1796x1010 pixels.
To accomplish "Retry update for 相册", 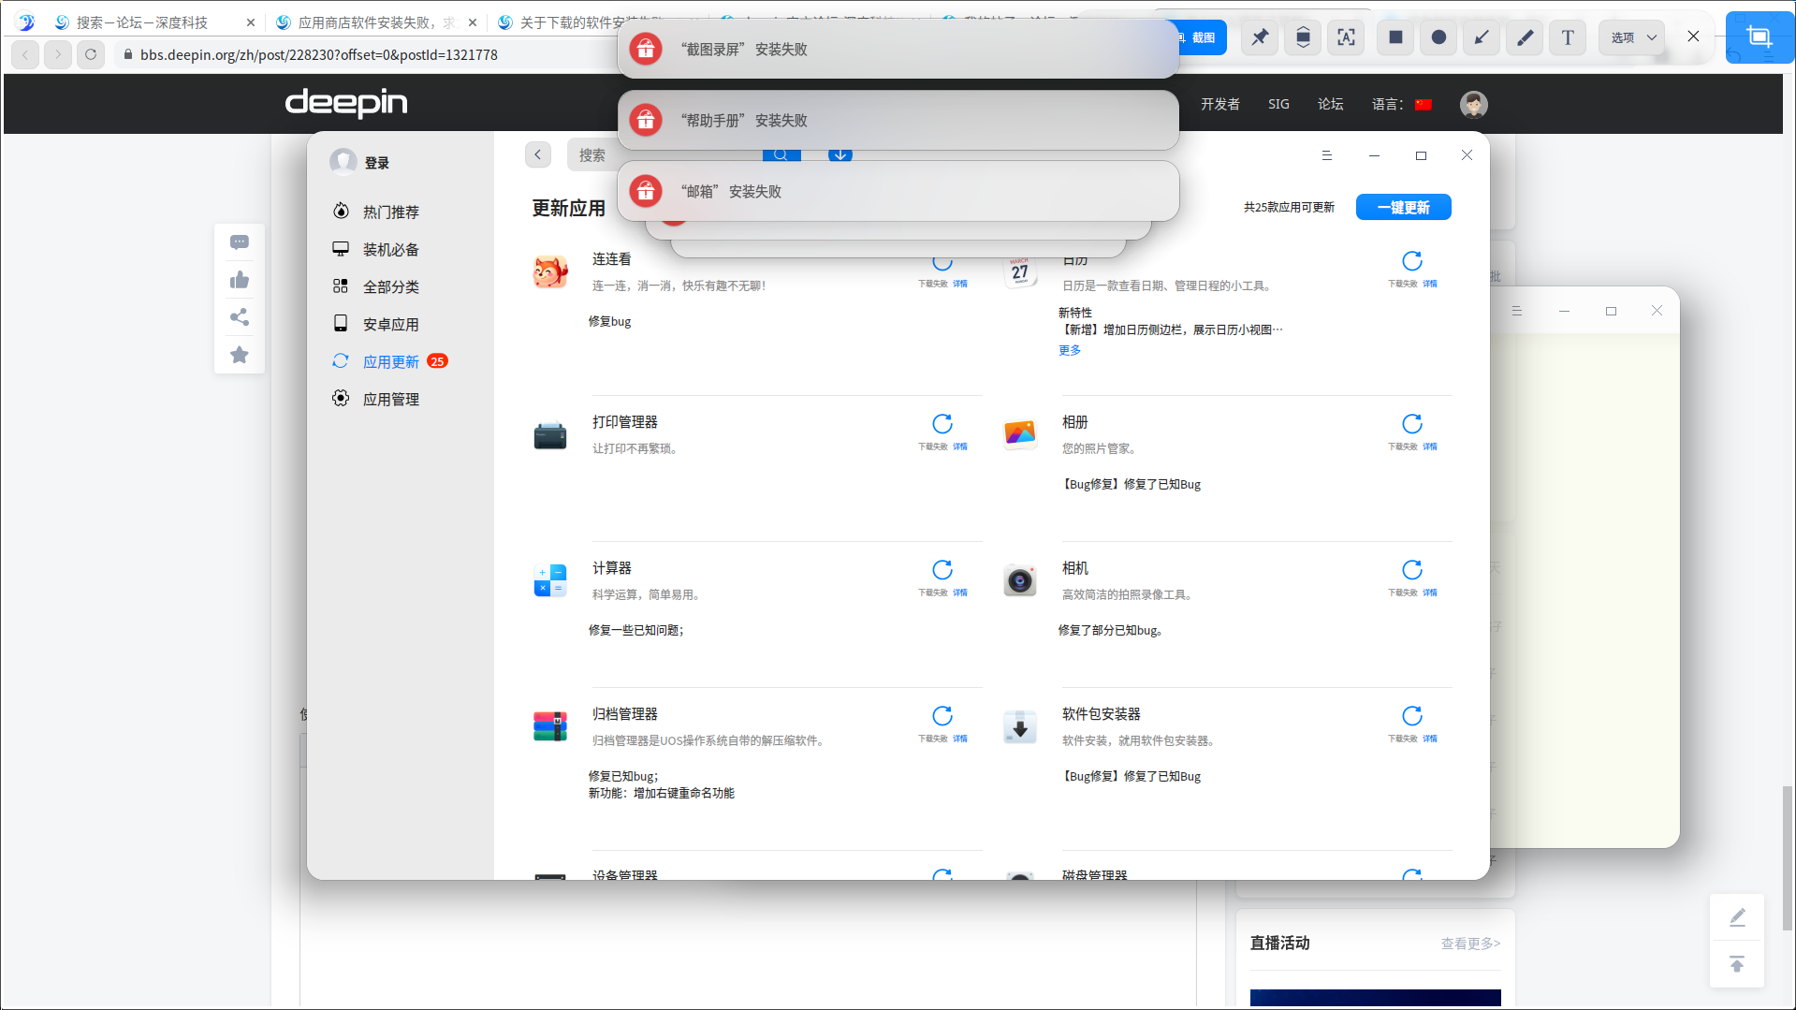I will coord(1412,424).
